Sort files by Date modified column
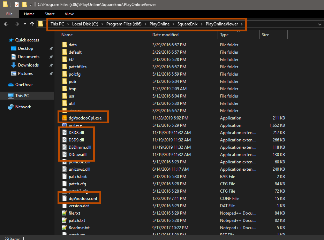Screen dimensions: 324x240 pyautogui.click(x=165, y=35)
